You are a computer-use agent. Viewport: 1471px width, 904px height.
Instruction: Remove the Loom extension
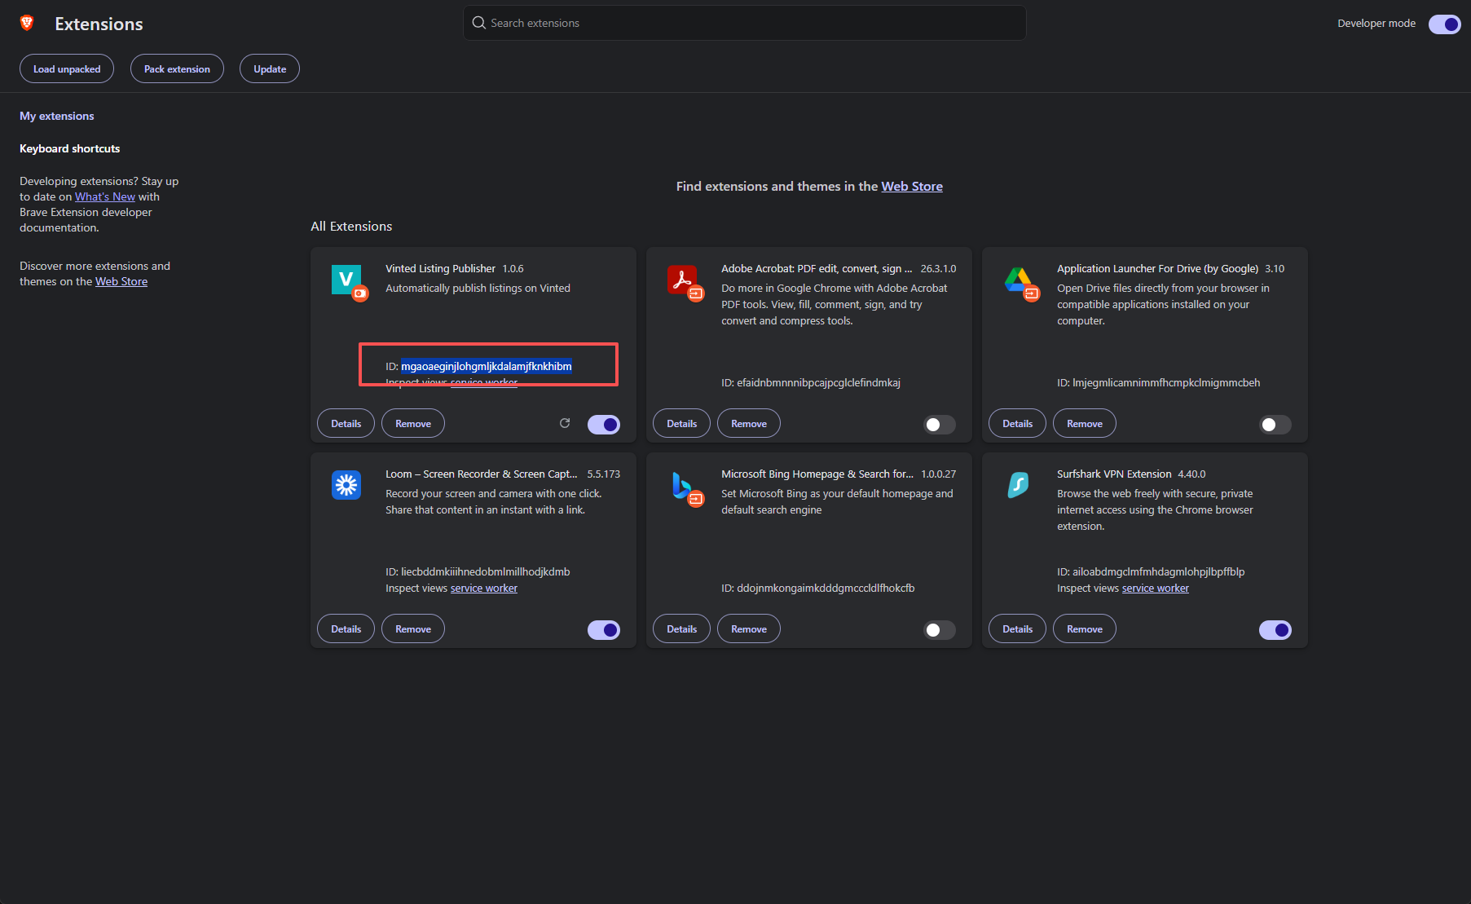coord(413,628)
